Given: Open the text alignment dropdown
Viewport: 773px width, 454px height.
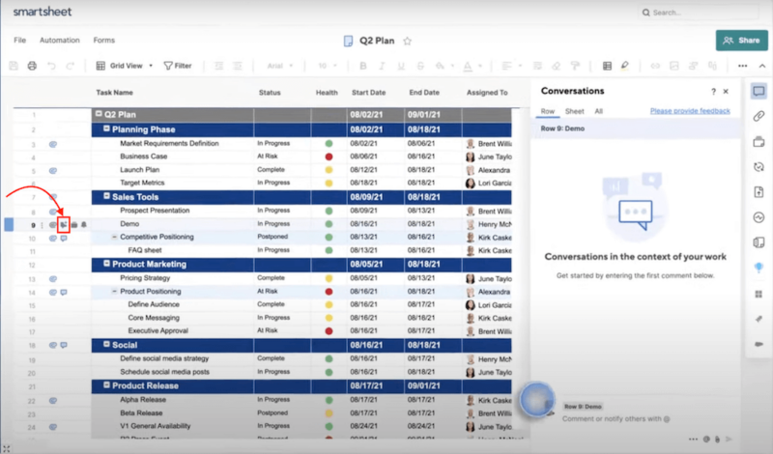Looking at the screenshot, I should 511,66.
